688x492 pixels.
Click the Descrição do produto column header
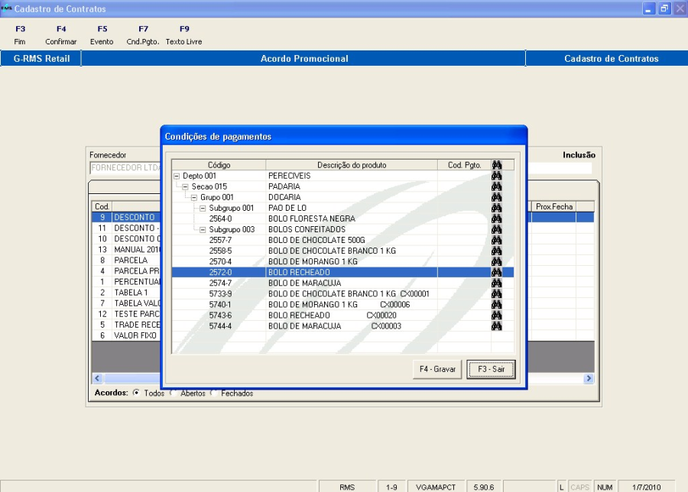click(352, 165)
